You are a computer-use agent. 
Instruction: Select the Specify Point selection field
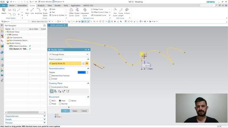coord(65,63)
